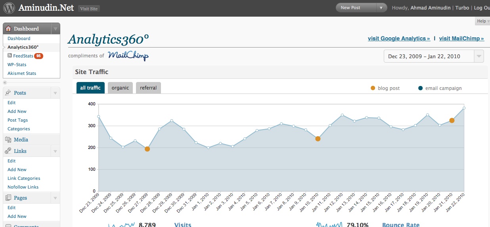
Task: Open the WP-Stats submenu link
Action: (x=17, y=65)
